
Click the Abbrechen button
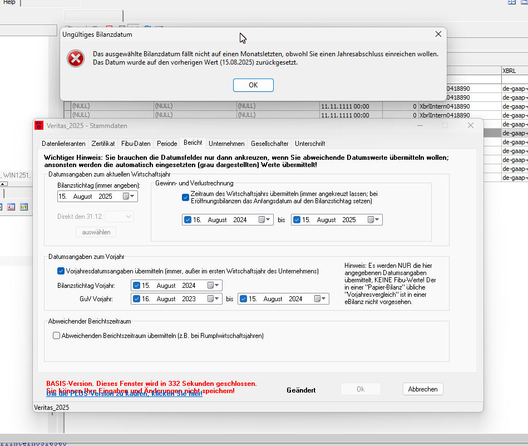pyautogui.click(x=422, y=389)
